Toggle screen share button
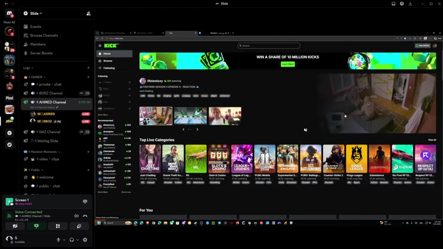The height and width of the screenshot is (249, 443). click(x=36, y=226)
